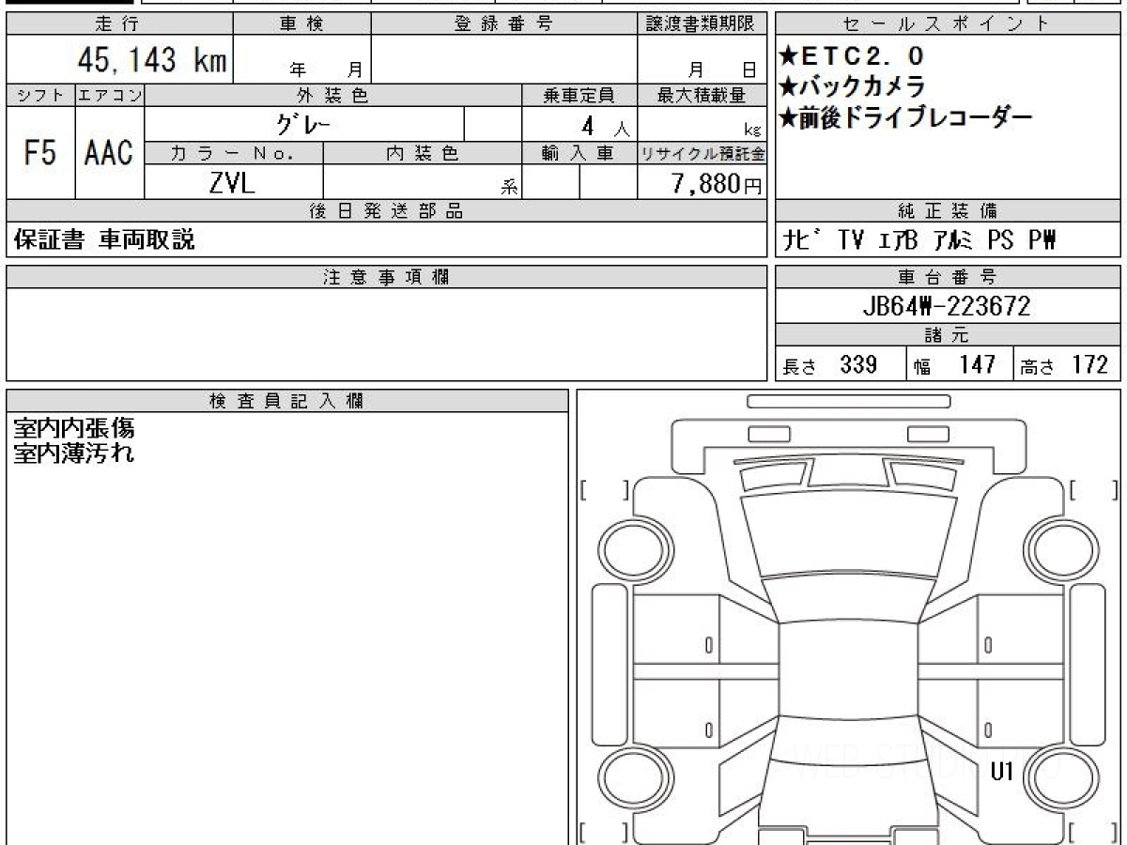
Task: Select the 車台番号 header
Action: pyautogui.click(x=948, y=277)
